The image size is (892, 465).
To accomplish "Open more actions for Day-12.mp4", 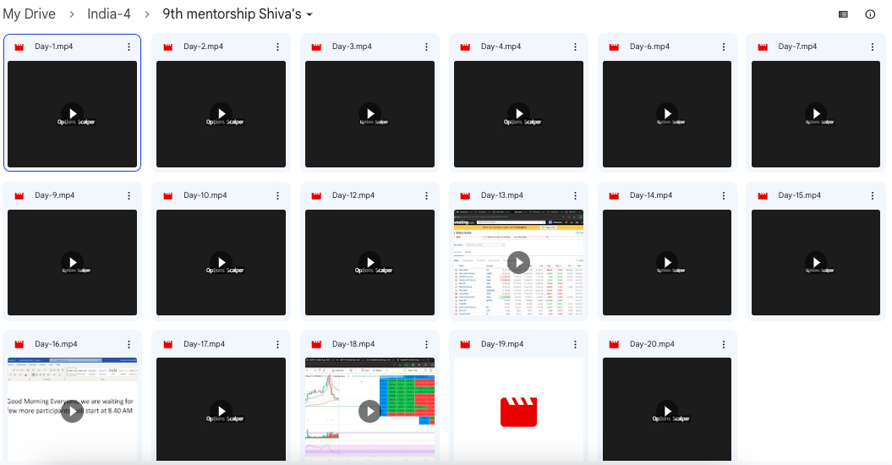I will (426, 196).
